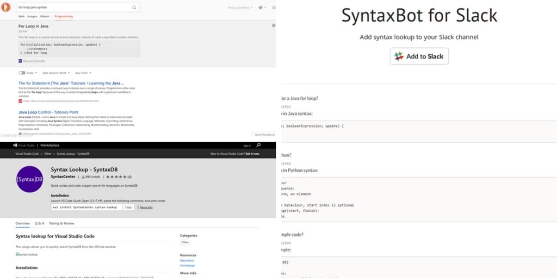Click the Other breadcrumb link
This screenshot has height=278, width=557.
[48, 154]
